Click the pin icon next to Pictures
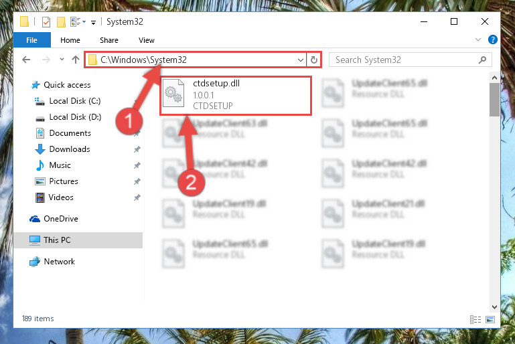The image size is (515, 344). tap(137, 181)
